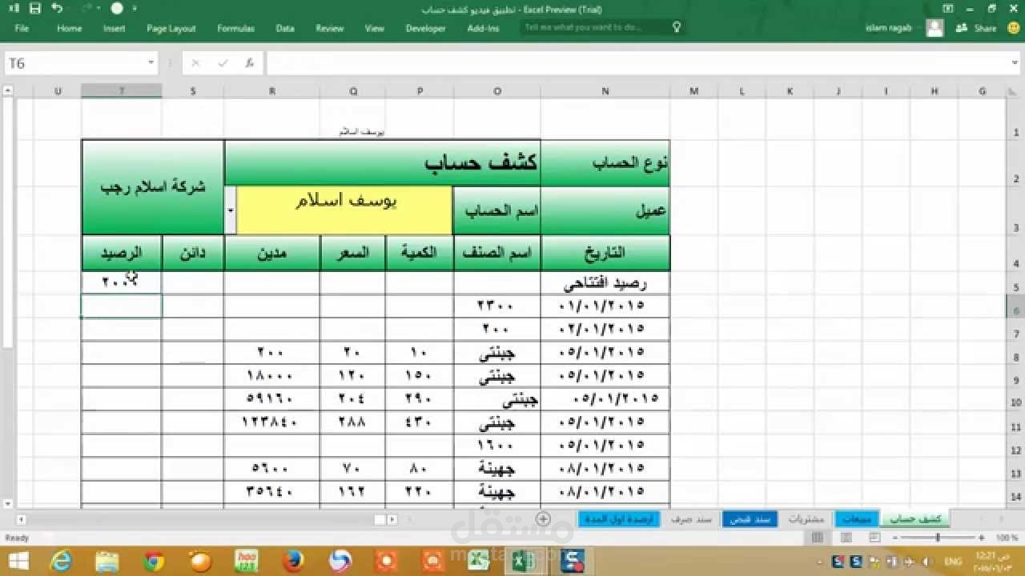The width and height of the screenshot is (1025, 576).
Task: Click the Name Box showing T6
Action: [x=75, y=63]
